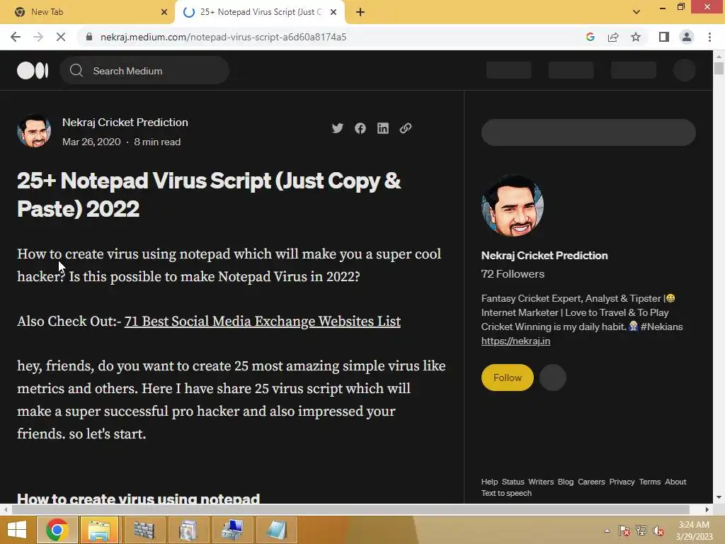Close the Notepad Virus Script tab

[x=333, y=12]
